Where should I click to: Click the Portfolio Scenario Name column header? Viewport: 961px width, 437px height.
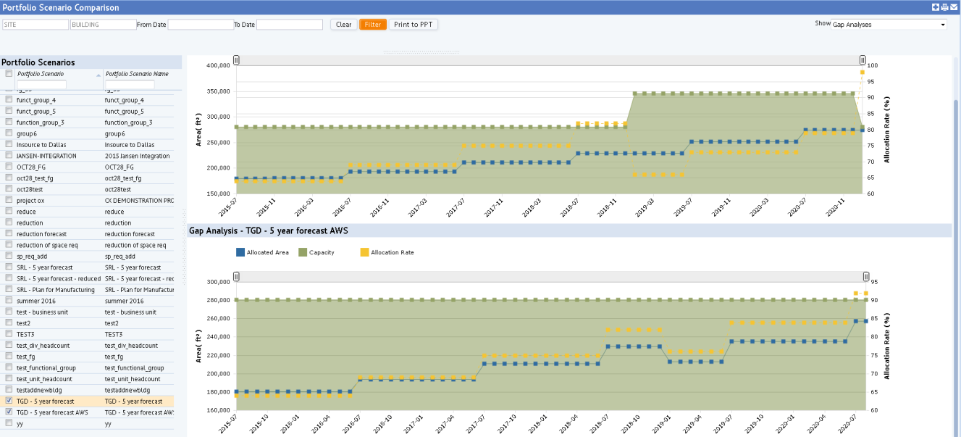[137, 74]
